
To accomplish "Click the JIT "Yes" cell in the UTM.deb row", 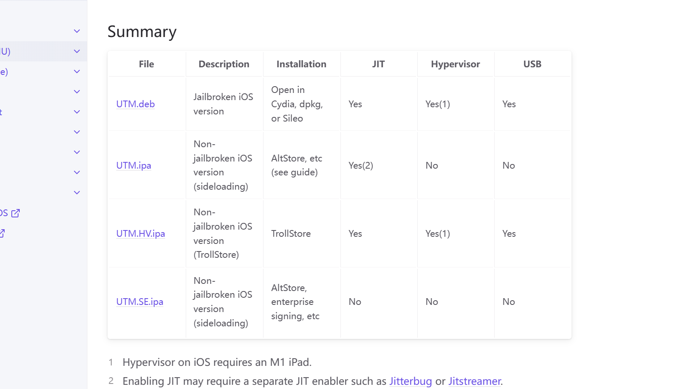I will [378, 104].
